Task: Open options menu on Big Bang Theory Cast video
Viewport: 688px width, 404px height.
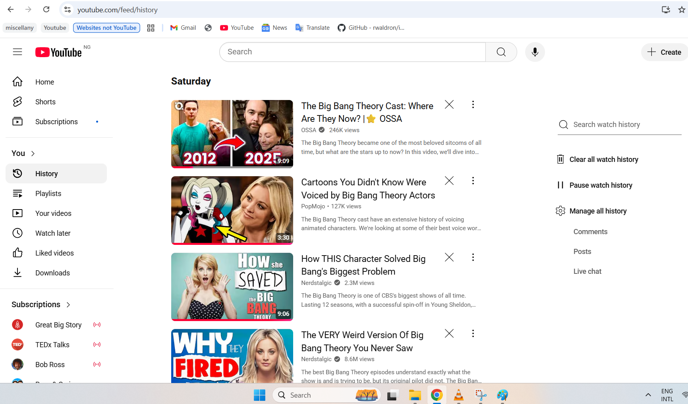Action: pyautogui.click(x=473, y=104)
